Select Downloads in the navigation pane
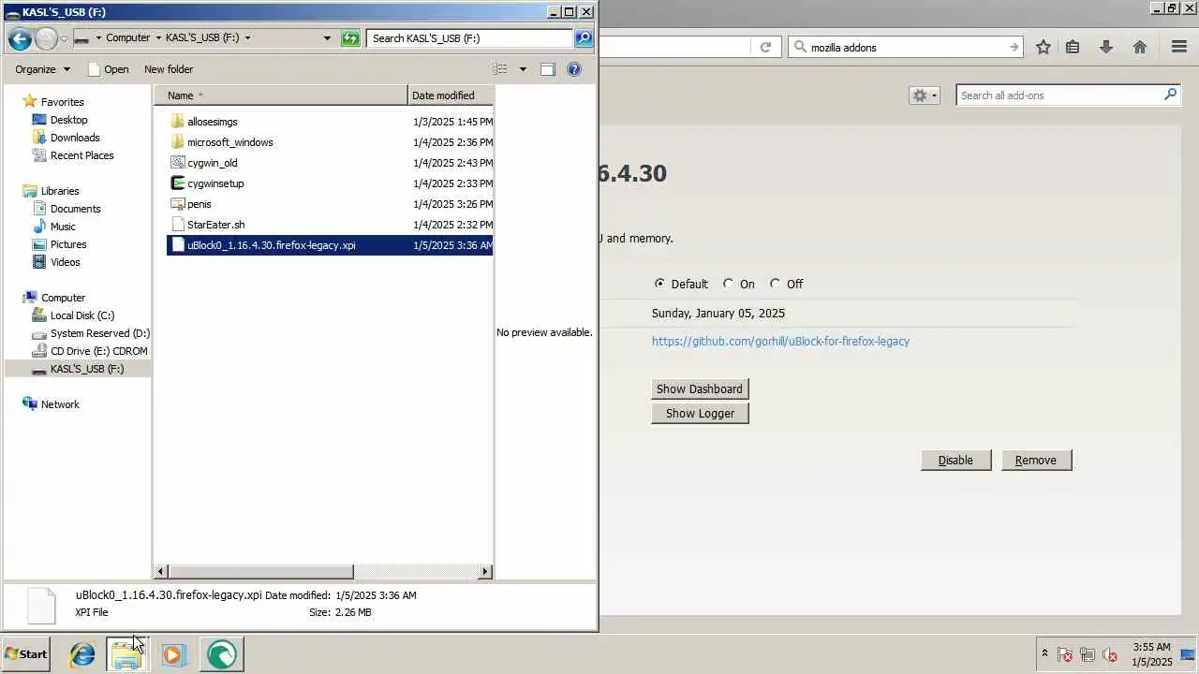 coord(75,138)
